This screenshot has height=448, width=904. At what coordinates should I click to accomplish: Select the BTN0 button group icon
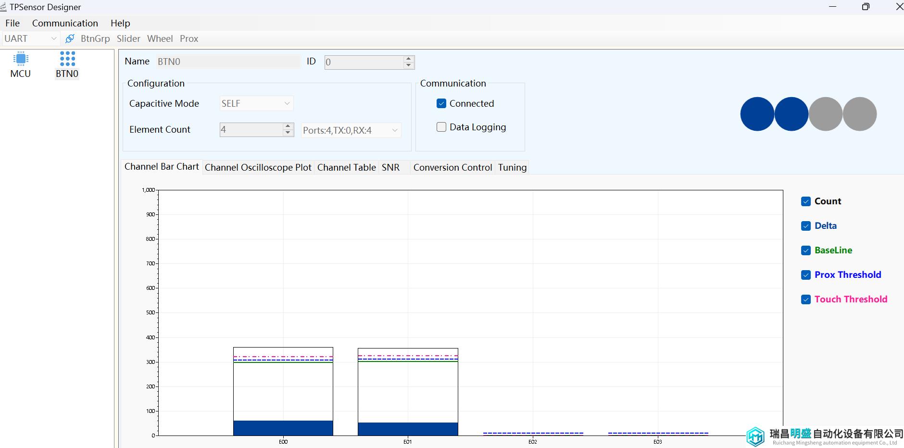[x=67, y=59]
